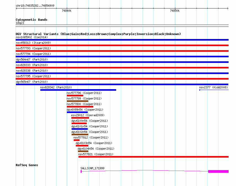Click the nsv577796 (Cooper2011) label
Viewport: 236px width, 186px height.
[x=84, y=93]
